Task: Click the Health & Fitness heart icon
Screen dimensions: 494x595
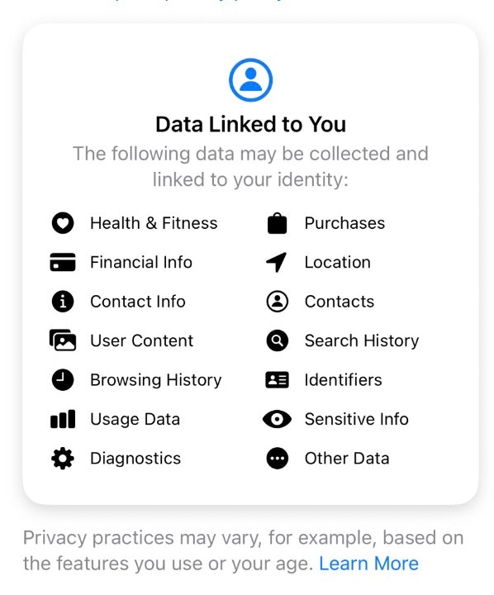Action: (x=63, y=223)
